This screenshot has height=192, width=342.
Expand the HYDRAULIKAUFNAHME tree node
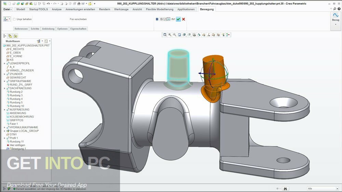[4, 128]
